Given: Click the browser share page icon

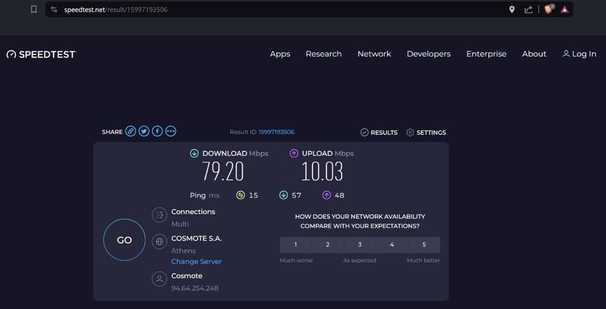Looking at the screenshot, I should tap(529, 9).
